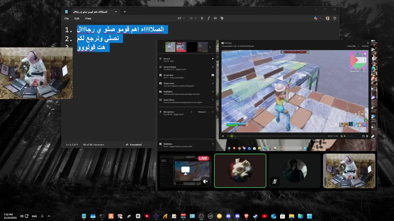Open Outlook from the taskbar
The width and height of the screenshot is (394, 221).
(x=273, y=216)
